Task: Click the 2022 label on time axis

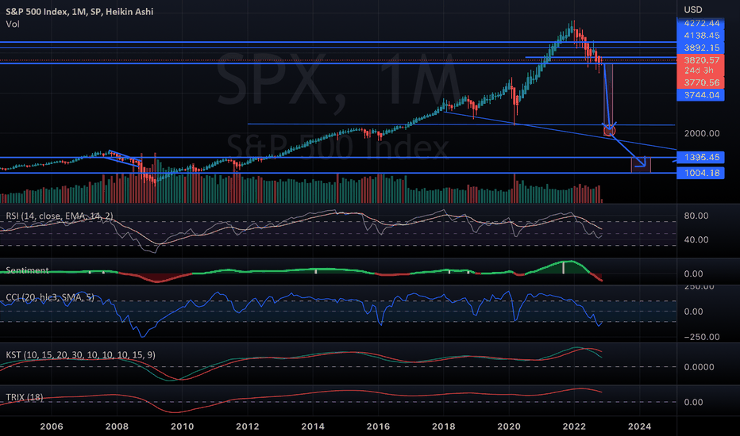Action: click(574, 426)
